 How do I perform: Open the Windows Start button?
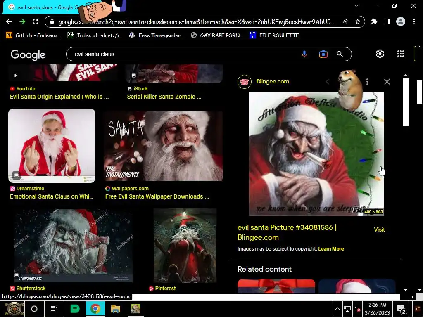pyautogui.click(x=14, y=309)
